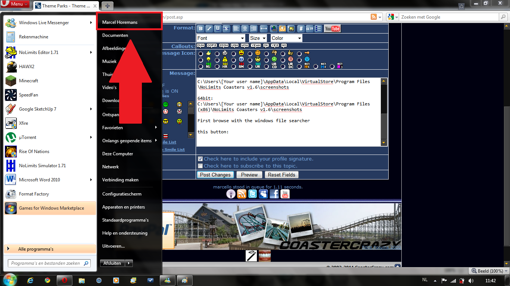Open Windows Media Player on taskbar
510x286 pixels.
(x=116, y=280)
